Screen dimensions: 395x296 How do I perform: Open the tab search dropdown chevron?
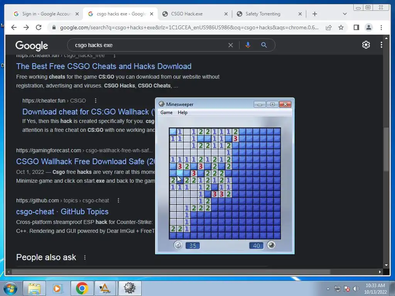[x=344, y=14]
